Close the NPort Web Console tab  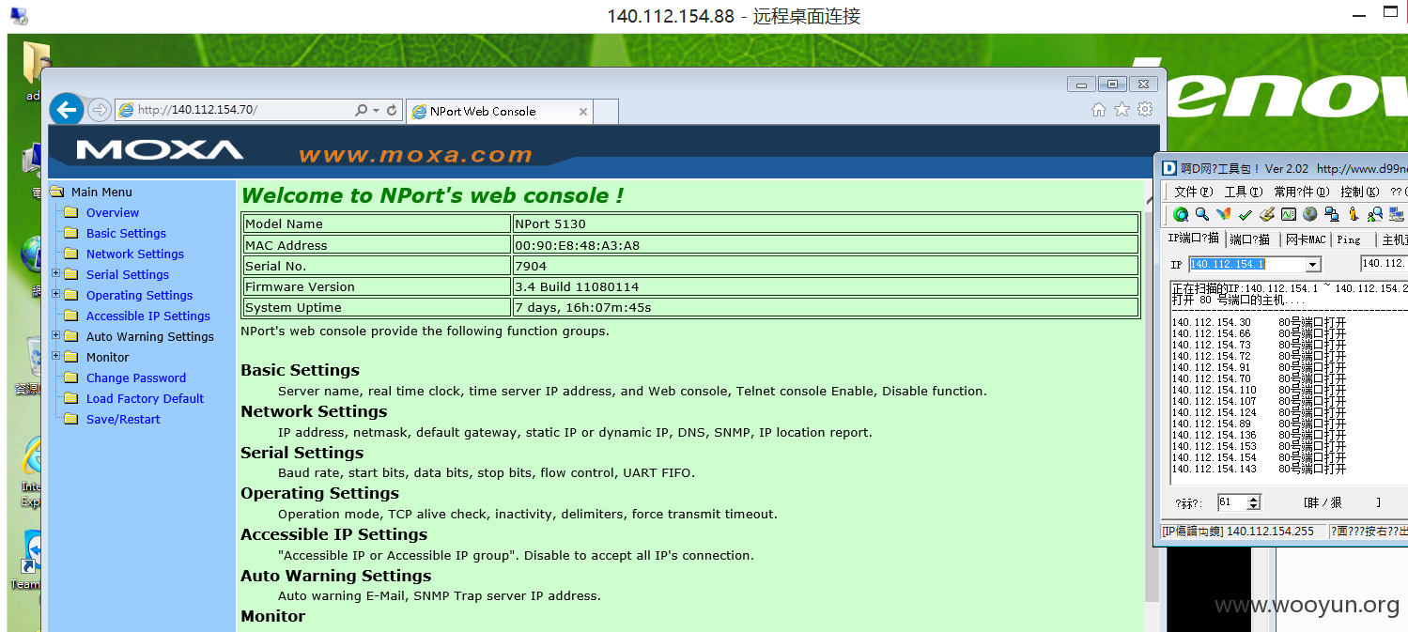pos(583,111)
